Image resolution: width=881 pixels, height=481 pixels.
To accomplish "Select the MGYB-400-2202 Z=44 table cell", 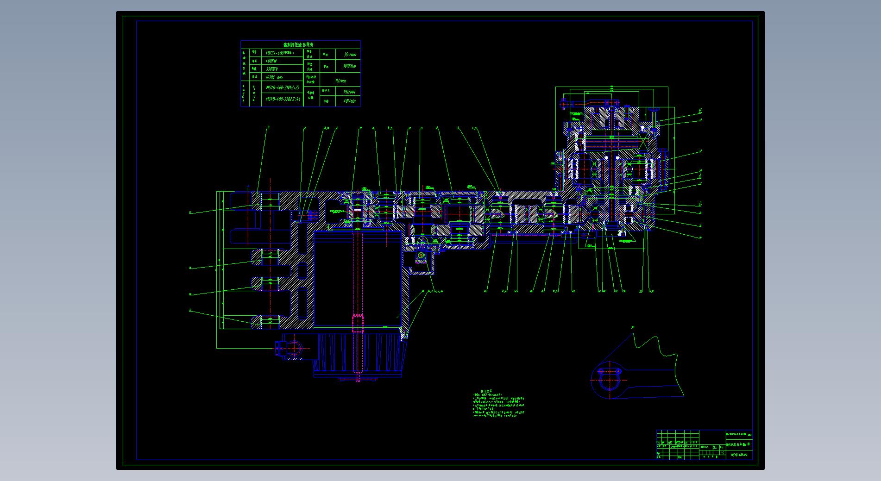I will click(x=283, y=99).
